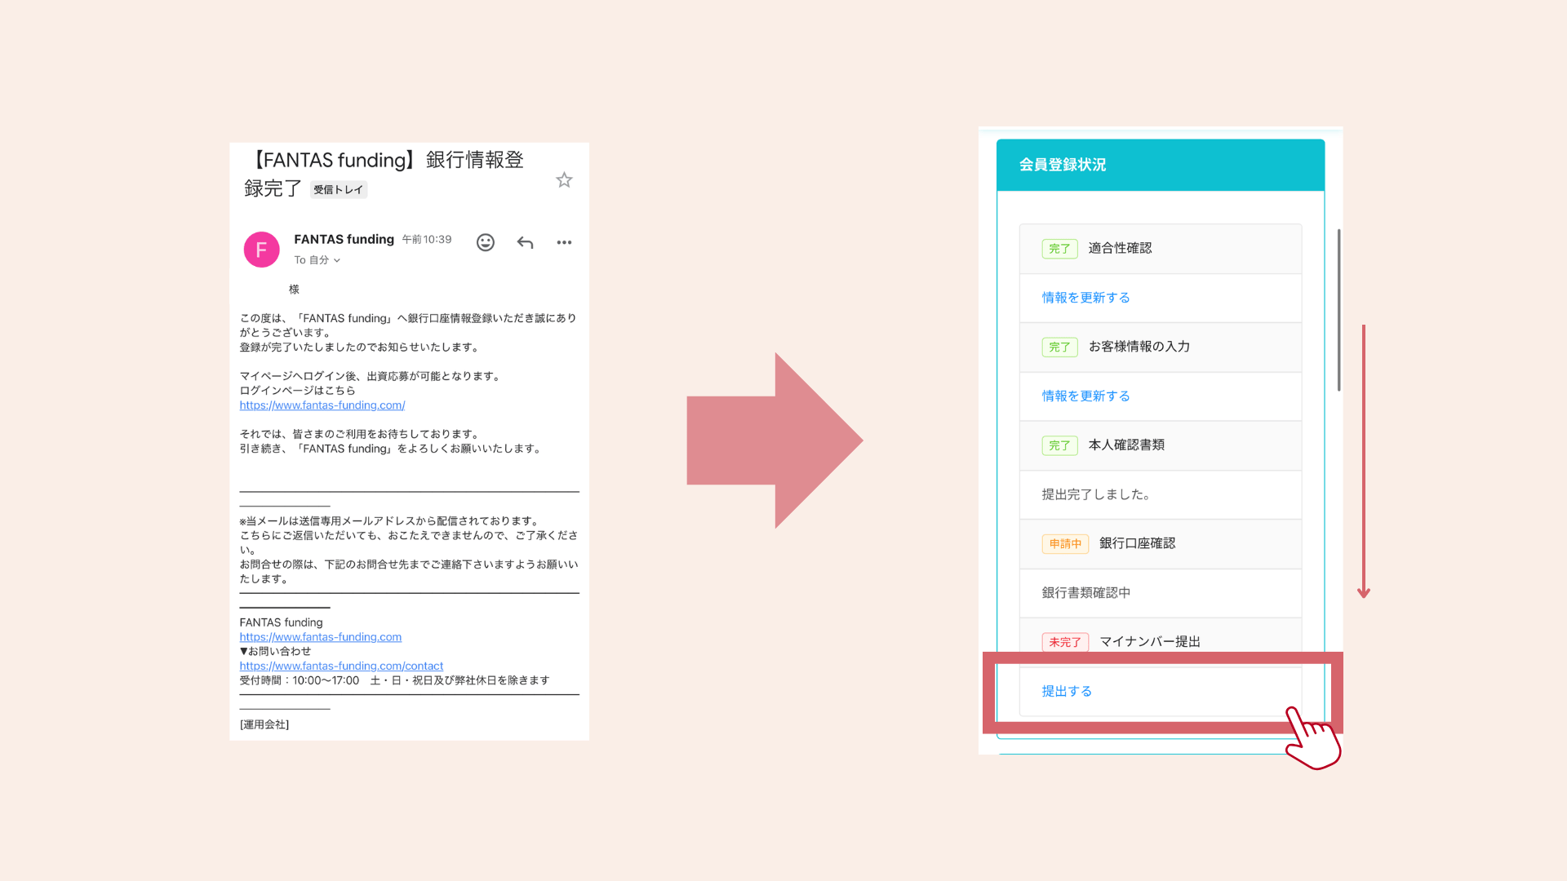Click the 会員登録状況 panel header
Viewport: 1567px width, 881px height.
[1160, 165]
